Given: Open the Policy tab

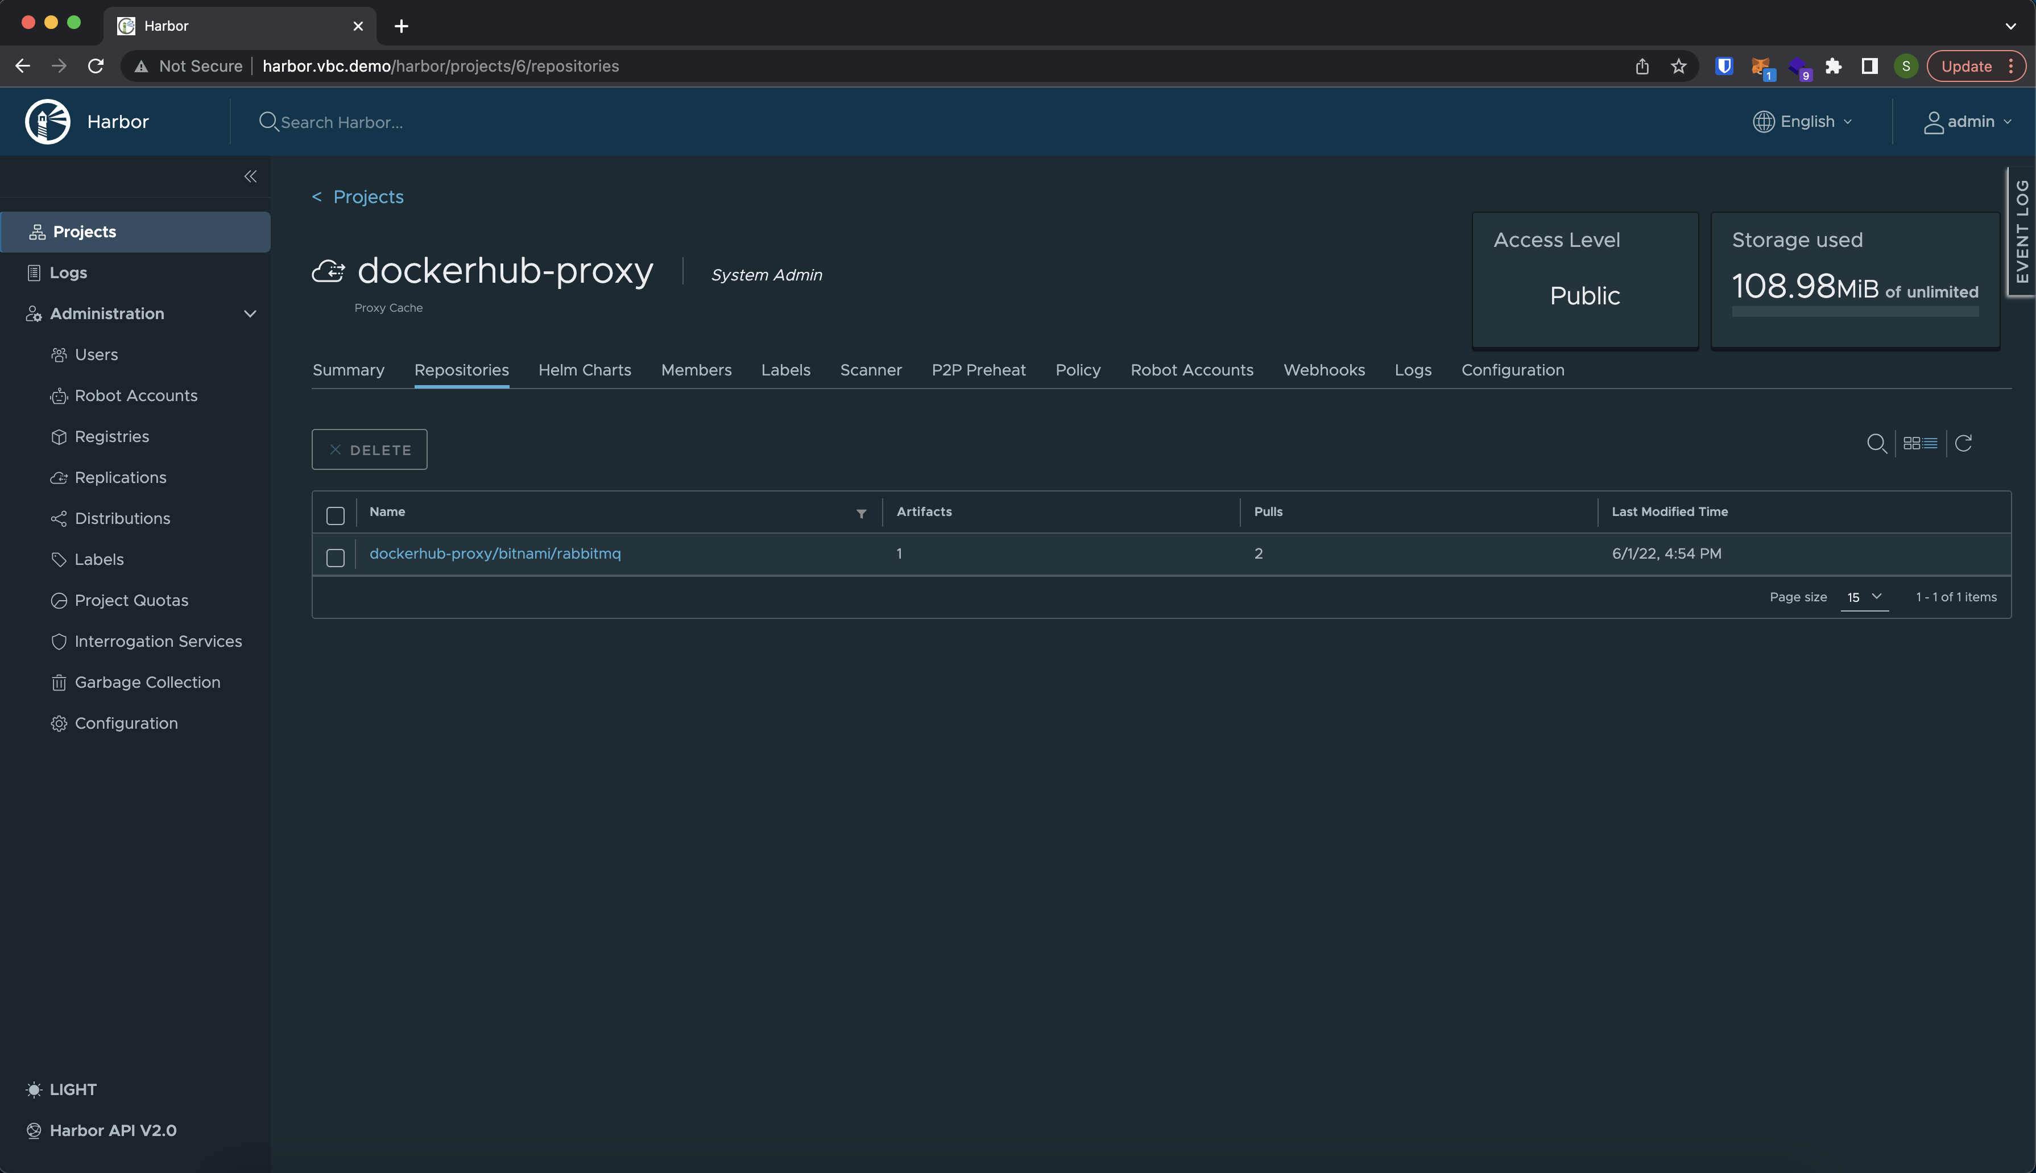Looking at the screenshot, I should [1078, 370].
